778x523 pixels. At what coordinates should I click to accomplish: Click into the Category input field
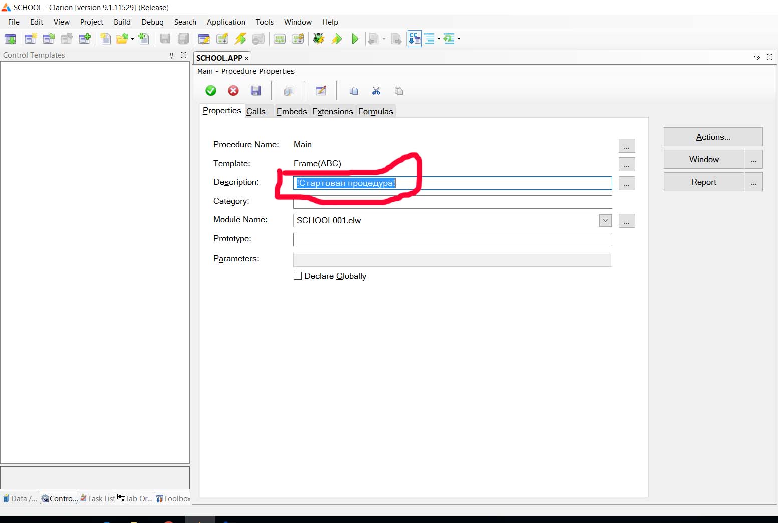[x=452, y=202]
